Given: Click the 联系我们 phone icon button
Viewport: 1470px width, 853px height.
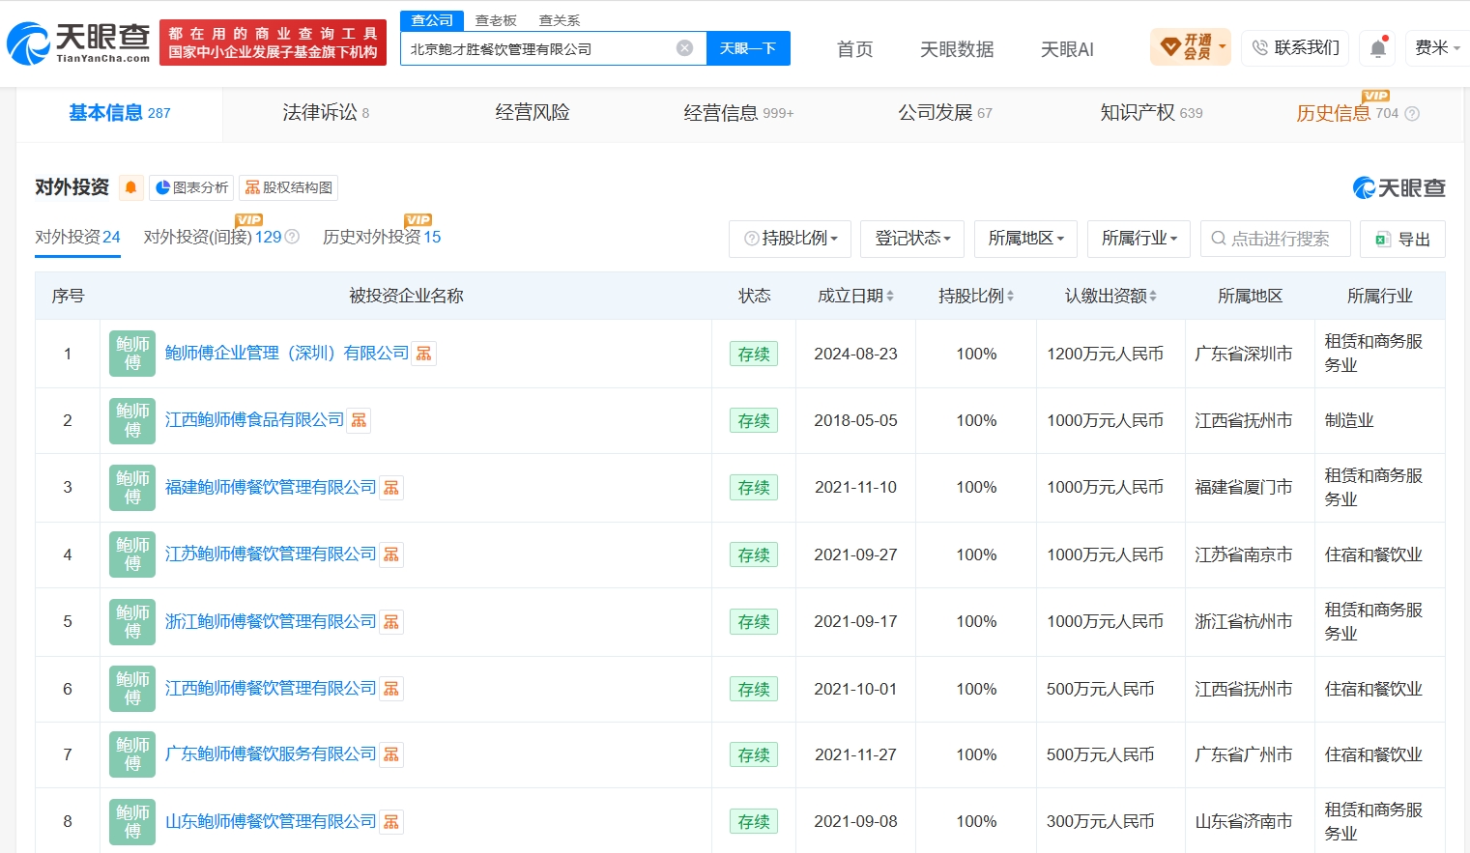Looking at the screenshot, I should [1296, 47].
